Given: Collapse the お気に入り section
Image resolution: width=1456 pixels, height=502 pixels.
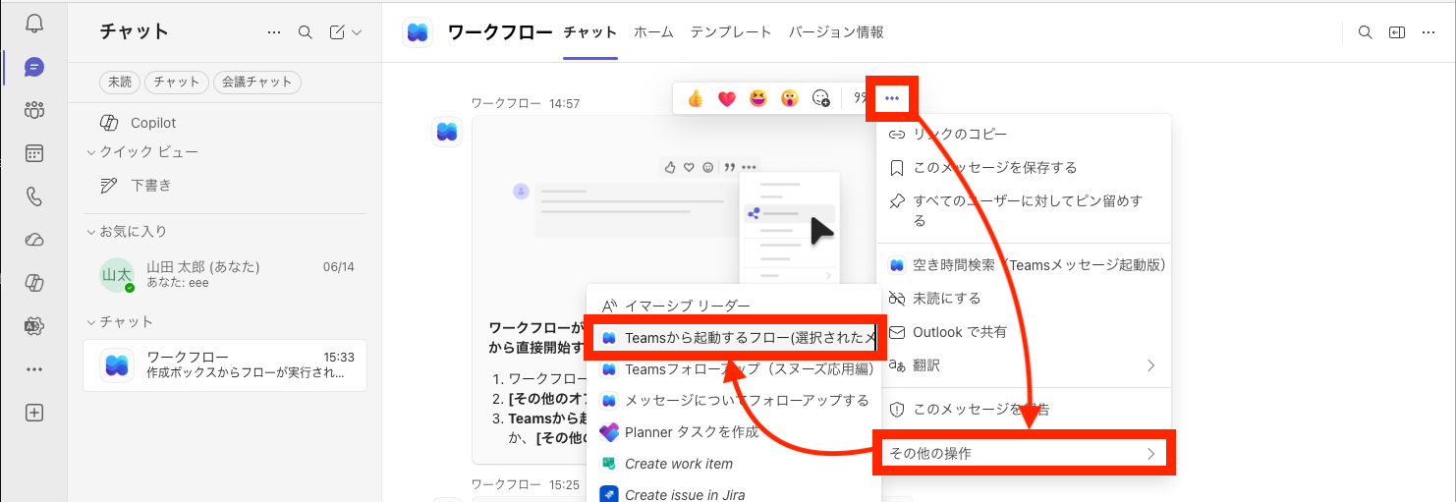Looking at the screenshot, I should click(127, 232).
